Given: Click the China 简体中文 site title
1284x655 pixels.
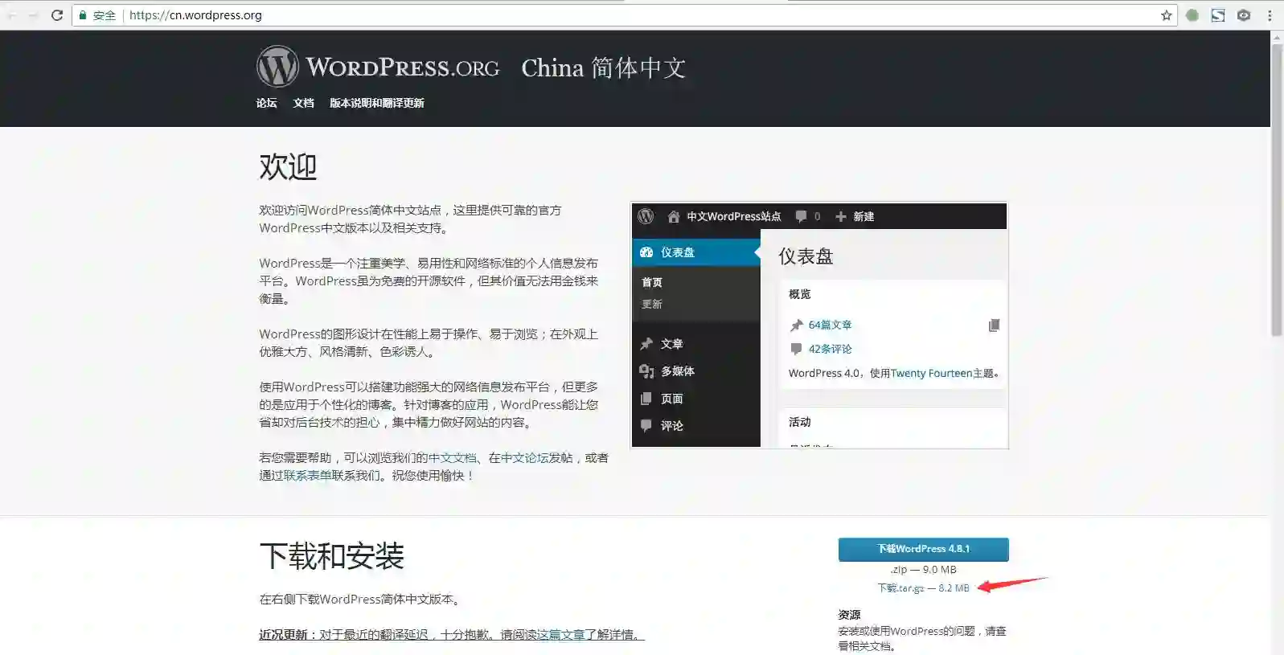Looking at the screenshot, I should (x=603, y=68).
